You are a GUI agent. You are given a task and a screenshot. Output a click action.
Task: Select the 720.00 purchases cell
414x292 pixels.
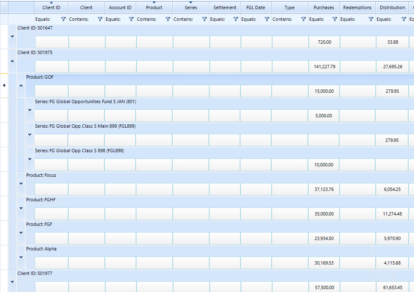point(324,42)
